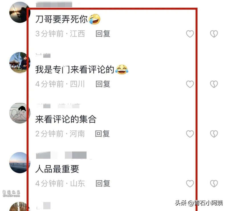Reply to the 四川 comment
228x211 pixels.
[103, 84]
